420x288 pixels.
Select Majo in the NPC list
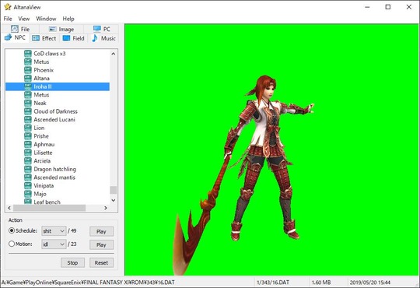(x=40, y=194)
